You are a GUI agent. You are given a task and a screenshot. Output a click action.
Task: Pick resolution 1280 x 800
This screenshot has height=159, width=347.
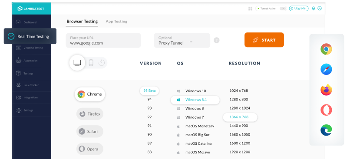point(238,99)
